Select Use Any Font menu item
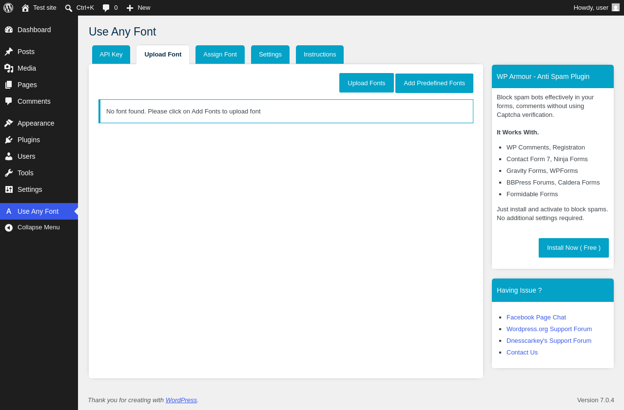 pyautogui.click(x=39, y=211)
